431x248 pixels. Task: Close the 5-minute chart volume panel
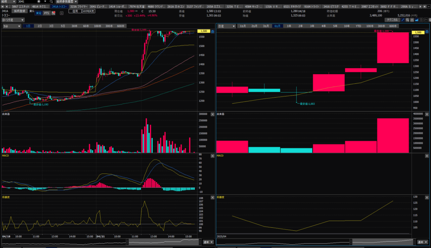[x=213, y=114]
